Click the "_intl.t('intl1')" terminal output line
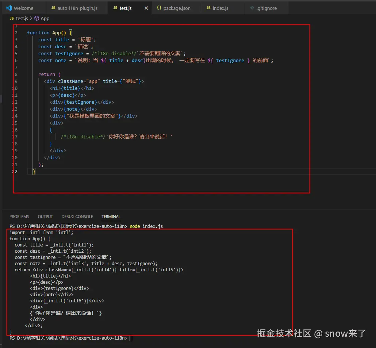Screen dimensions: 376x348 click(54, 245)
